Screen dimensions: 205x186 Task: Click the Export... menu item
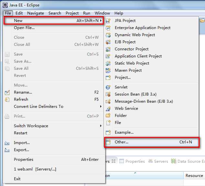54,150
